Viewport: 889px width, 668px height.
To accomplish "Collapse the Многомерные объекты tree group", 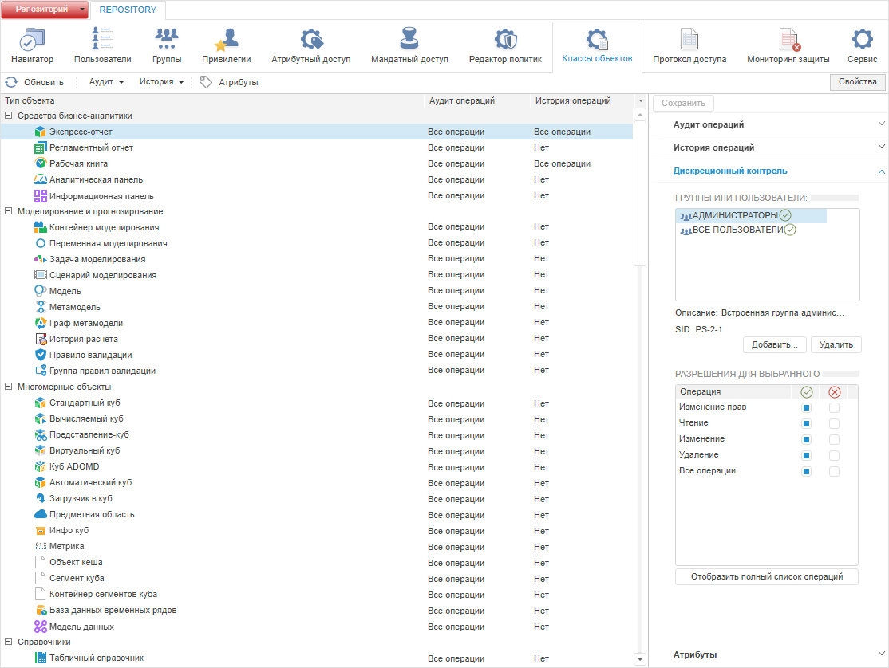I will (9, 387).
